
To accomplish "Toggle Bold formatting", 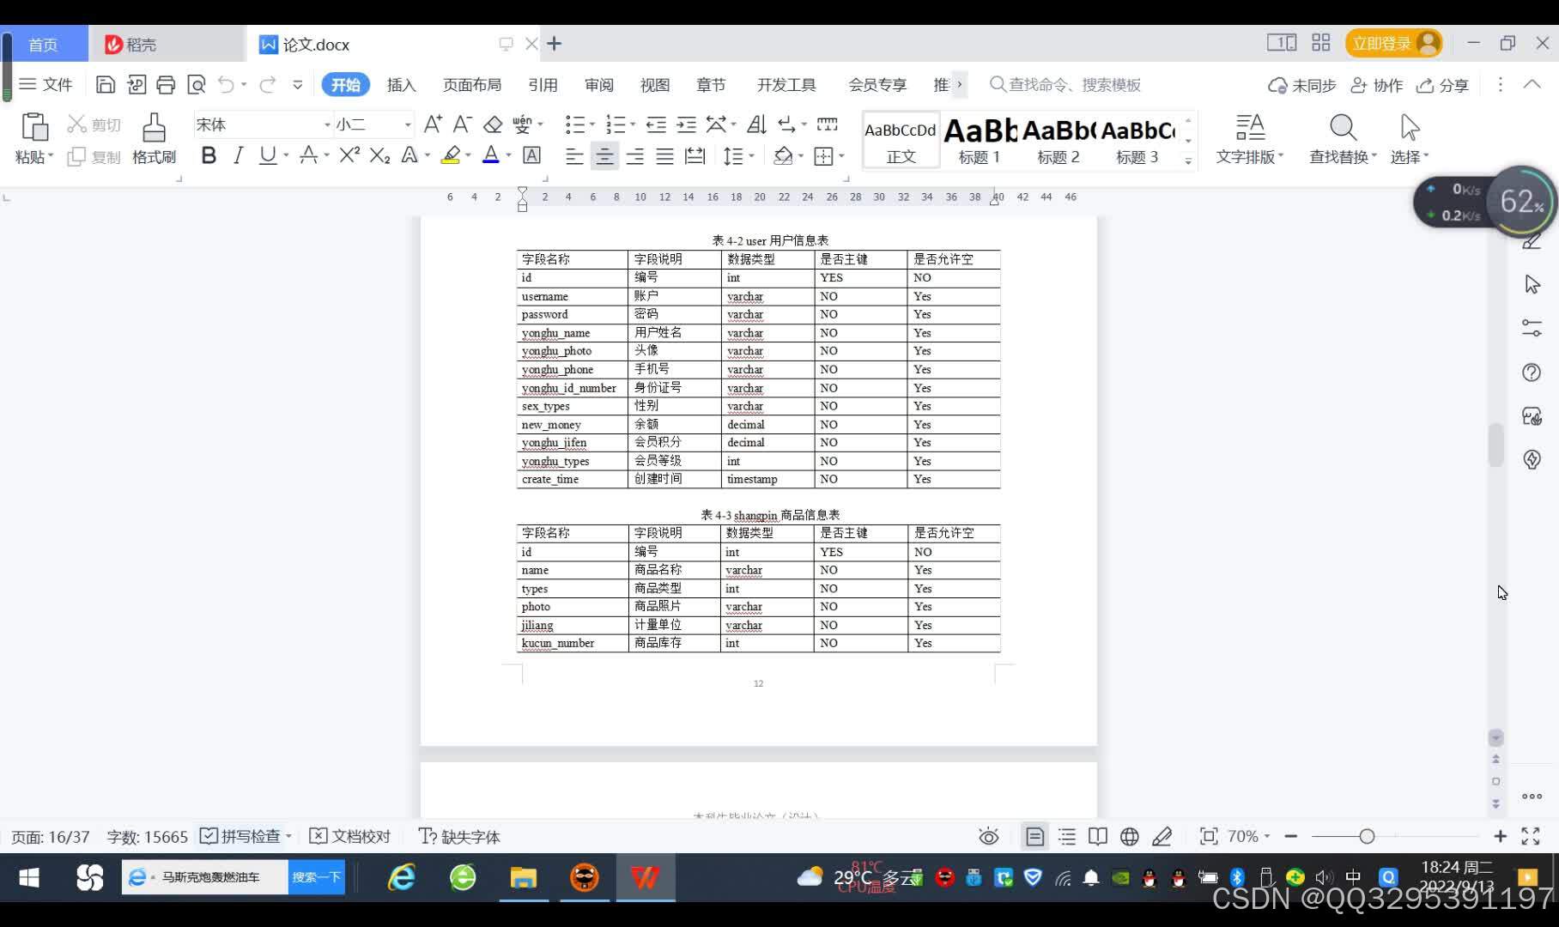I will point(209,155).
